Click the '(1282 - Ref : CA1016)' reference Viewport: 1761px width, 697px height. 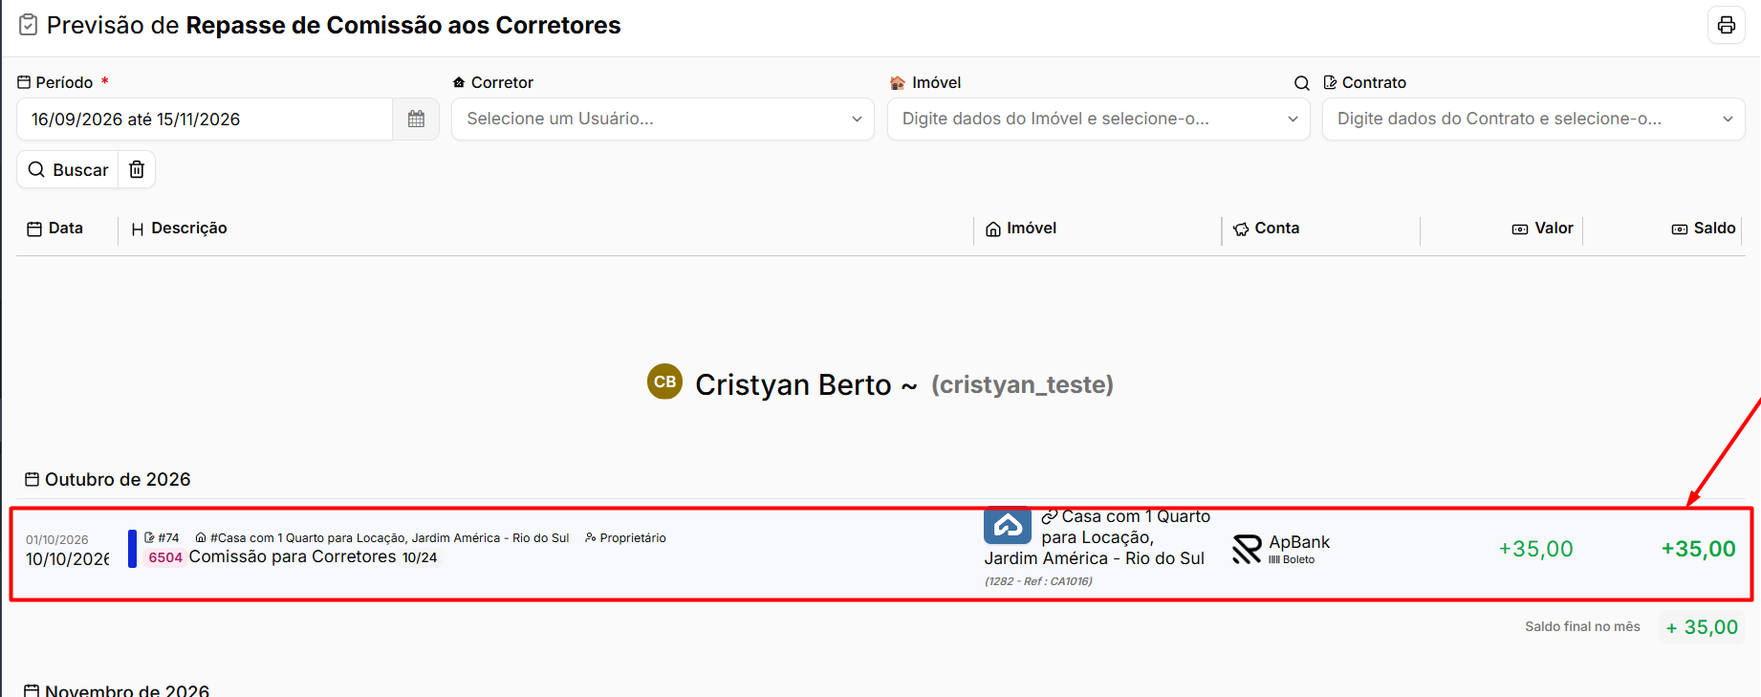tap(1038, 581)
